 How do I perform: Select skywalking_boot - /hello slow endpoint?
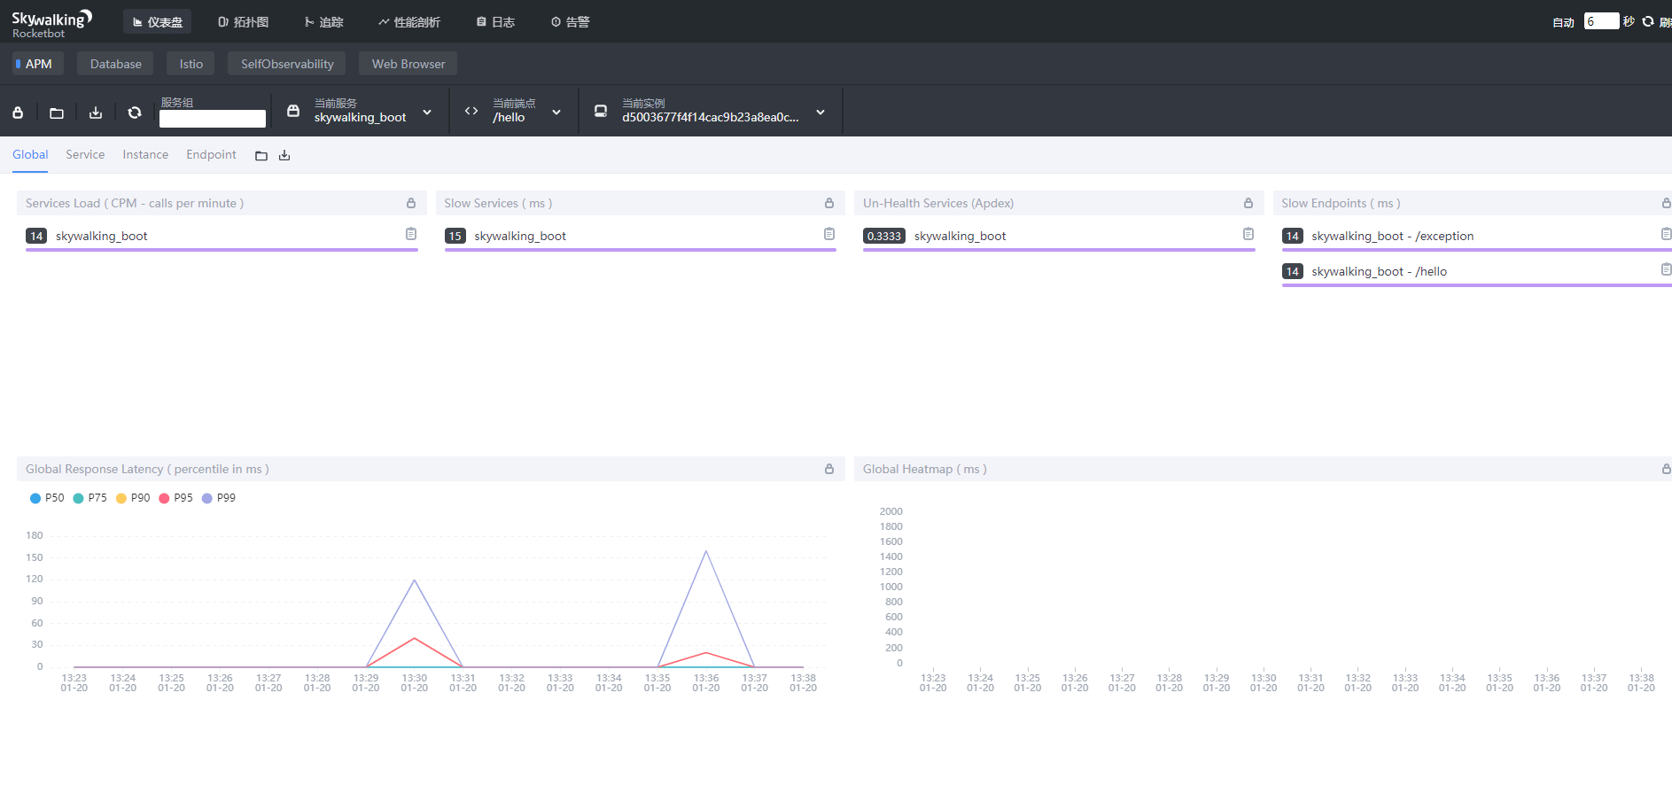click(1379, 271)
